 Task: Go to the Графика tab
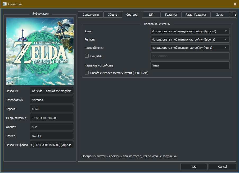[171, 15]
